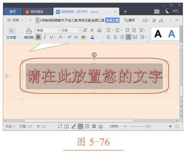Increase paragraph indent
This screenshot has width=186, height=153.
coord(134,30)
